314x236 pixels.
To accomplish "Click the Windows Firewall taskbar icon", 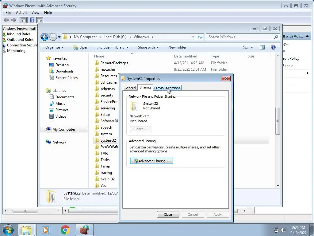I will (84, 230).
